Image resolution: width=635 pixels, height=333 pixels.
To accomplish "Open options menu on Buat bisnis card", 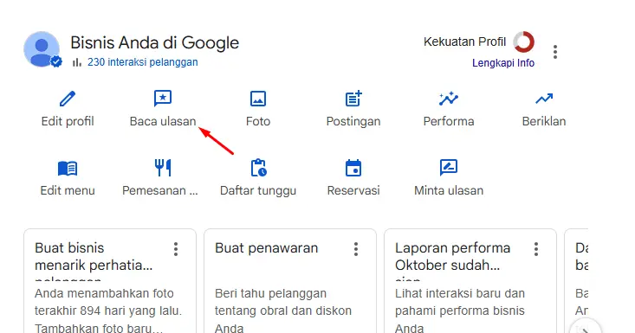I will [176, 249].
